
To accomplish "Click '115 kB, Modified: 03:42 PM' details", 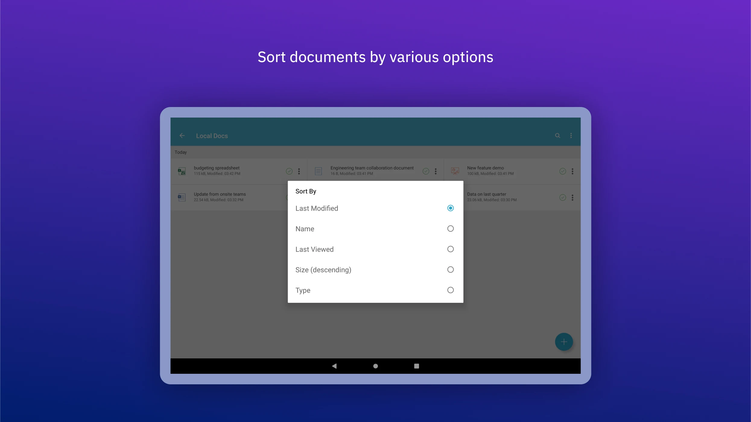I will (217, 174).
